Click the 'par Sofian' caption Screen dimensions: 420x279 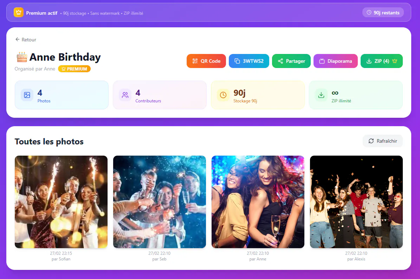(61, 259)
